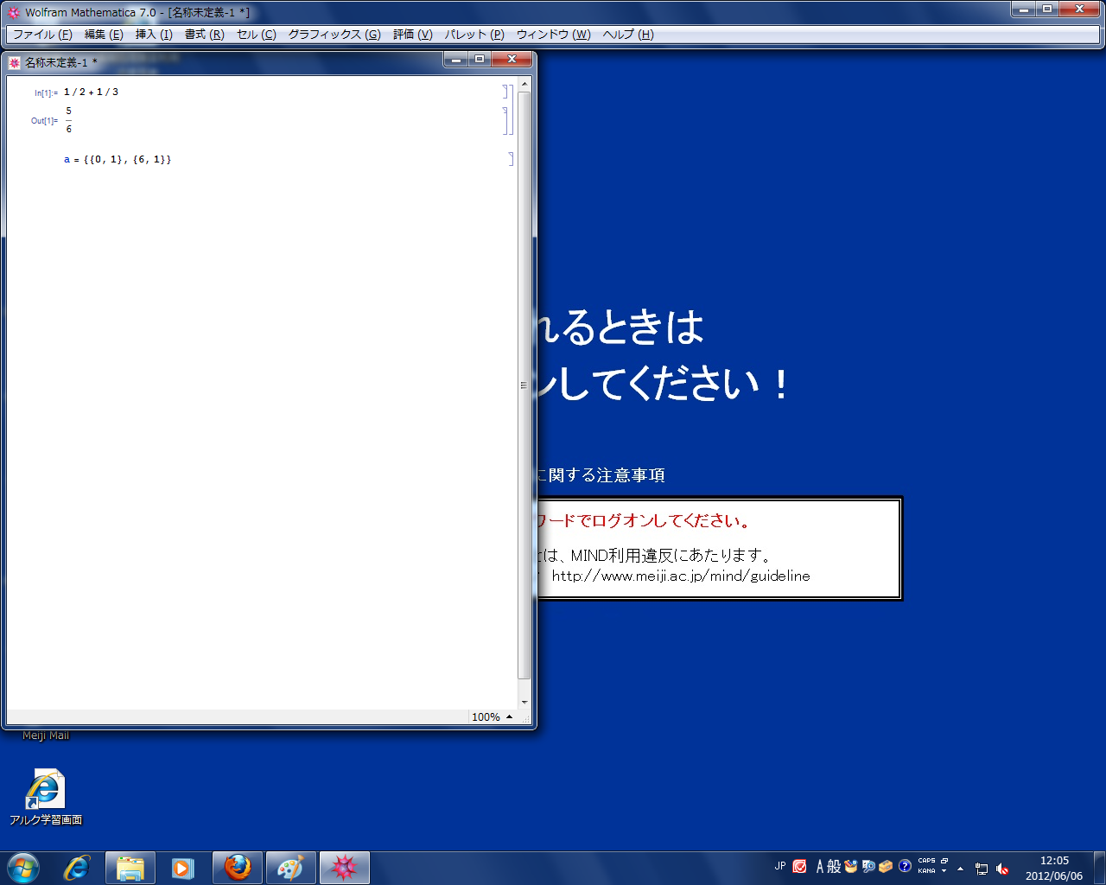Click the JP language indicator
Image resolution: width=1106 pixels, height=885 pixels.
(x=780, y=866)
